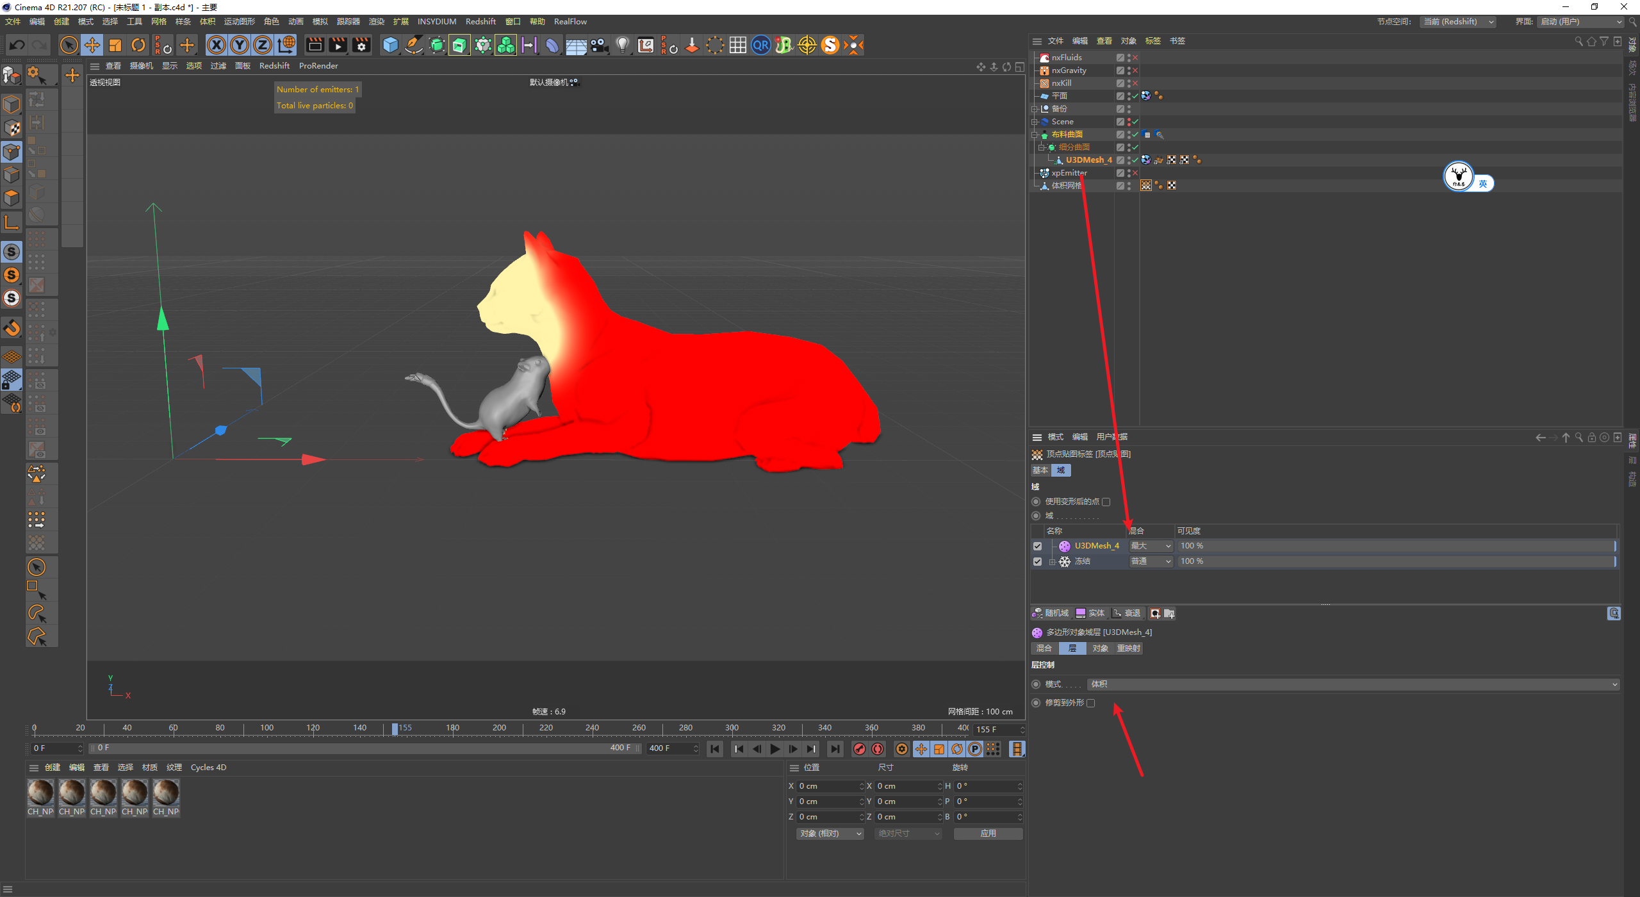The height and width of the screenshot is (897, 1640).
Task: Toggle the X axis lock
Action: point(217,45)
